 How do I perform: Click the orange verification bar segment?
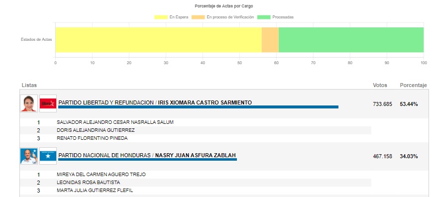[270, 40]
